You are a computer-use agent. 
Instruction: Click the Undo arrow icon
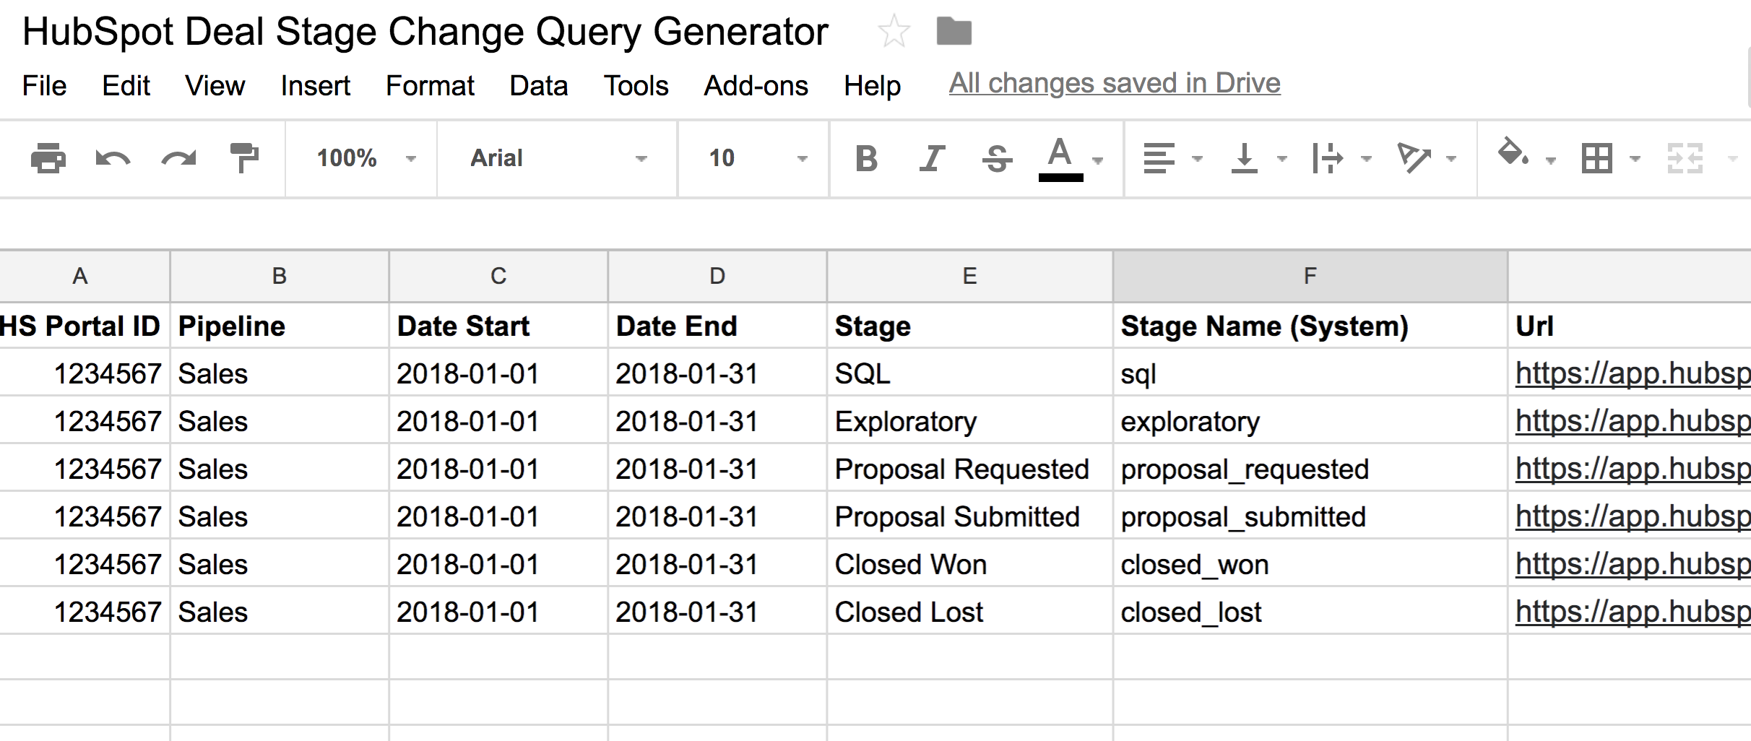(113, 158)
